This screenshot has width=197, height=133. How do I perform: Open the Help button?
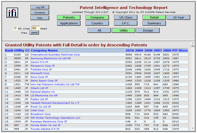pos(40,18)
